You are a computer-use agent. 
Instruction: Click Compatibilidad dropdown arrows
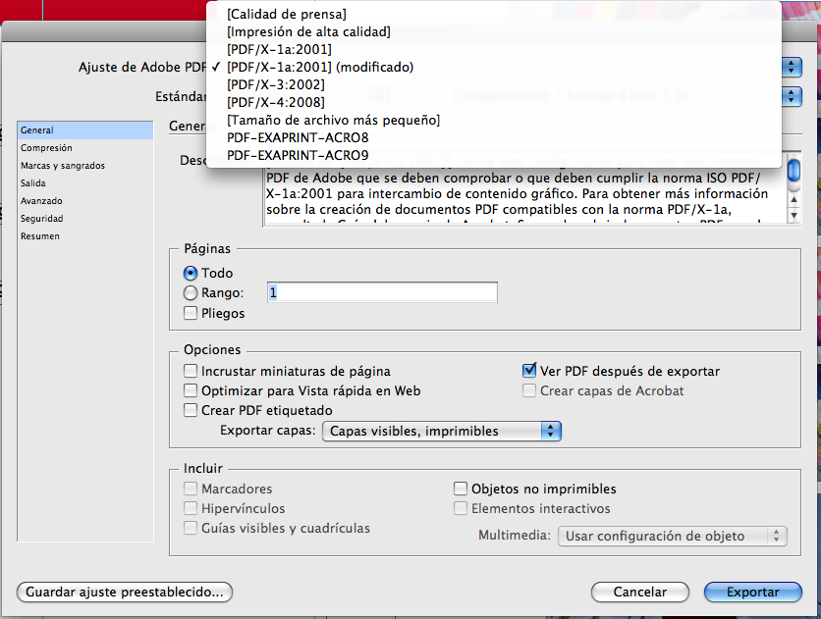(792, 97)
